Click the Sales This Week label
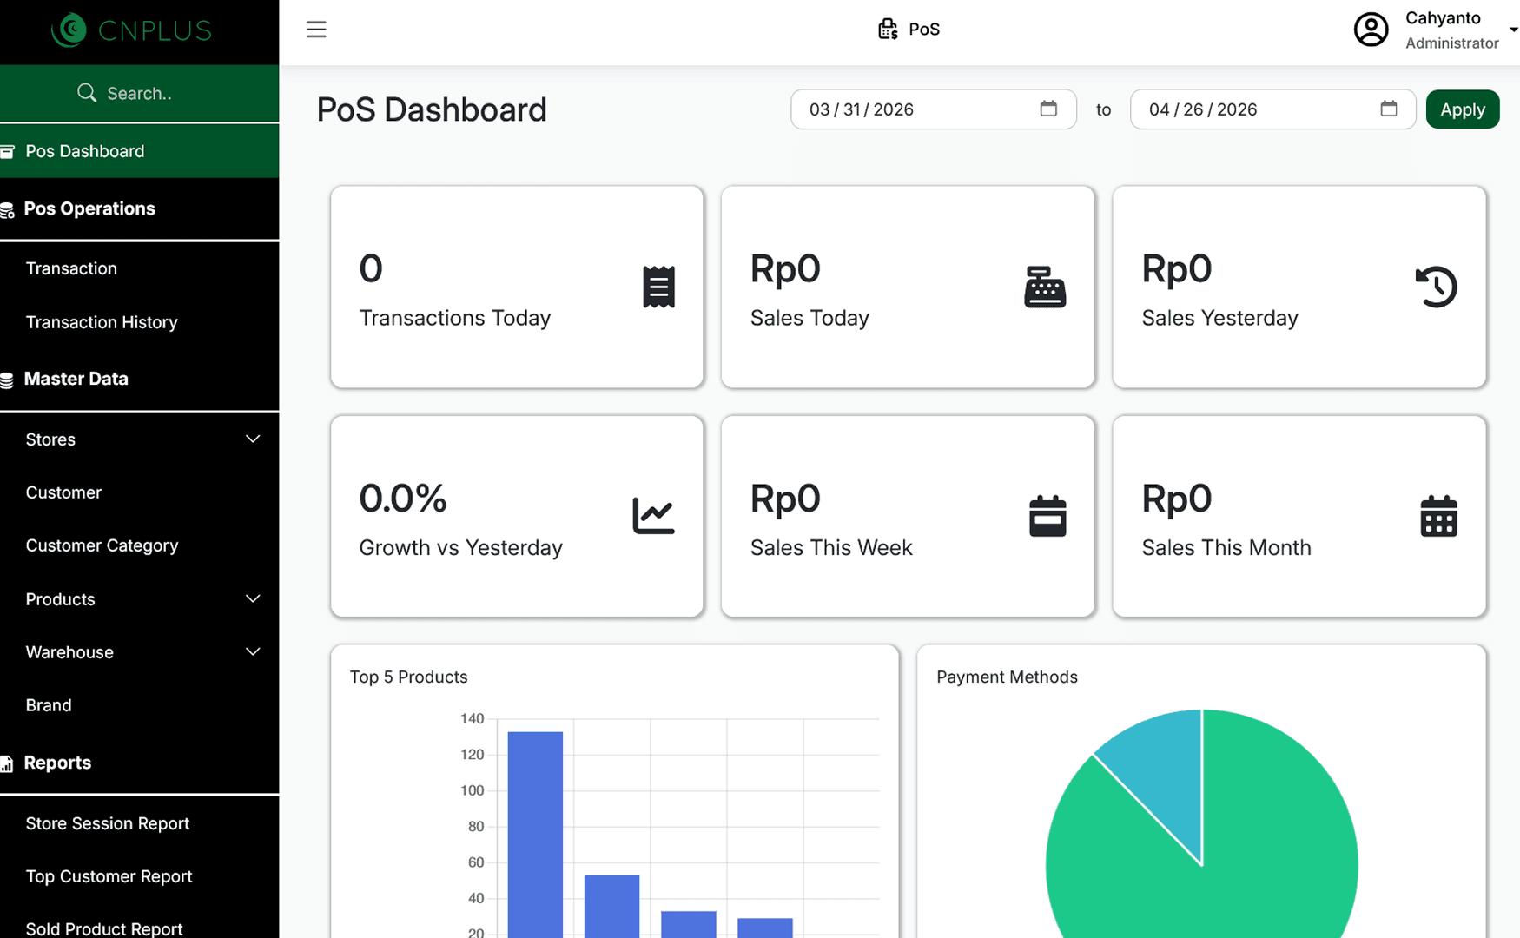 point(831,548)
